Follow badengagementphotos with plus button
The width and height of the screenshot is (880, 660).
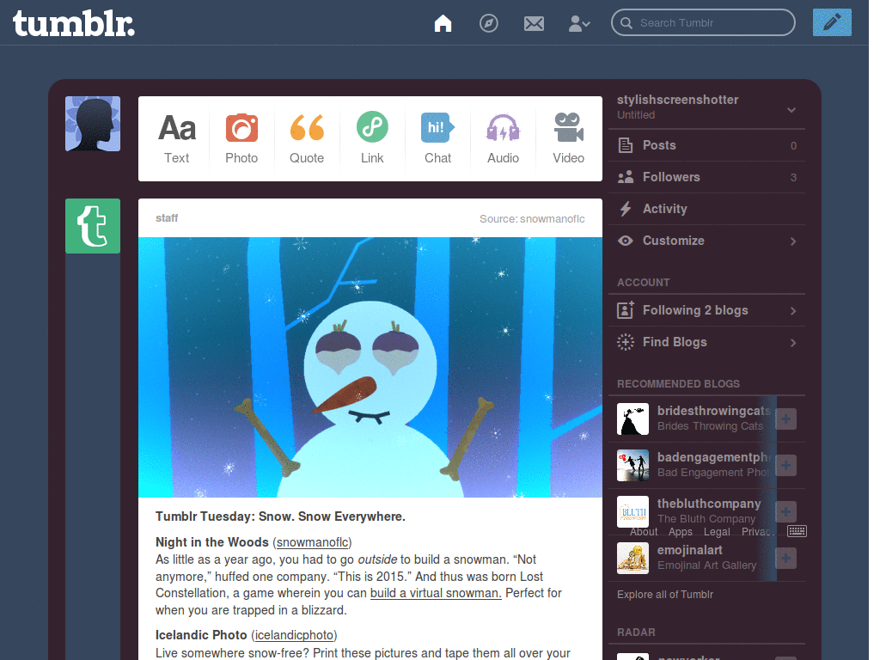coord(785,465)
